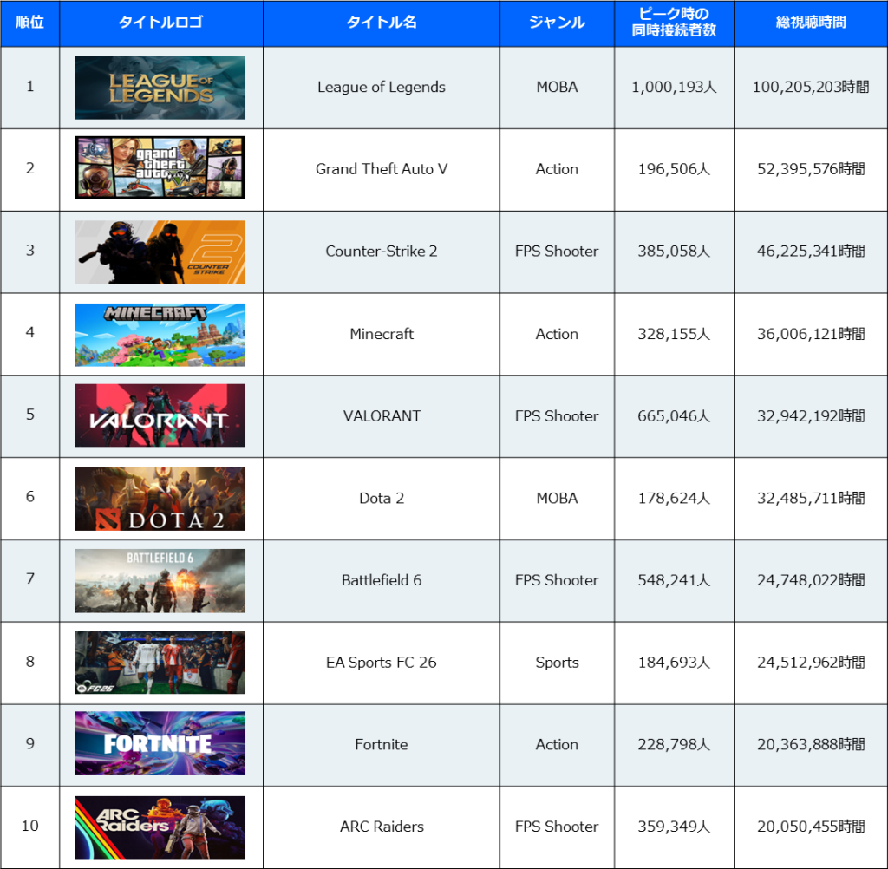Screen dimensions: 888x869
Task: Click the ピーク時の同時接続者数 header cell
Action: (x=674, y=23)
